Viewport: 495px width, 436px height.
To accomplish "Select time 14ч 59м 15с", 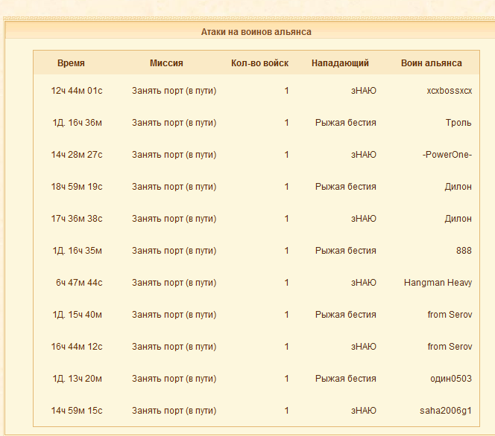I will click(77, 411).
